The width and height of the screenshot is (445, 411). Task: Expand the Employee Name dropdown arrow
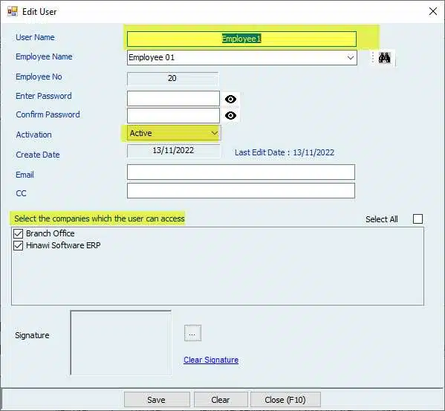click(351, 58)
